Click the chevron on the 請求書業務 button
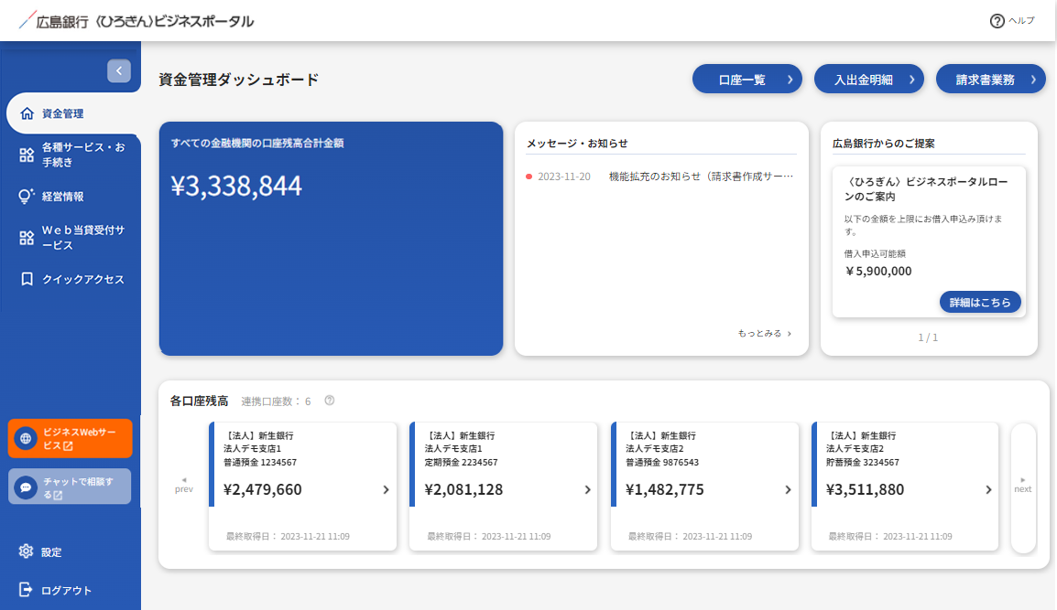 coord(1033,80)
